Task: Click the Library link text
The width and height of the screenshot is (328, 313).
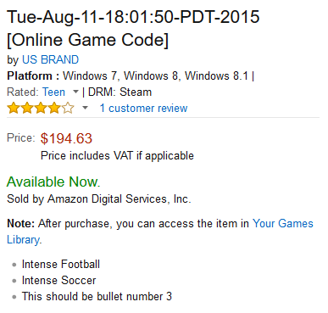Action: (24, 240)
